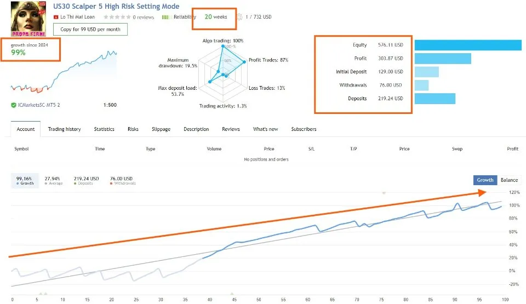Click the small growth preview chart

coord(64,74)
